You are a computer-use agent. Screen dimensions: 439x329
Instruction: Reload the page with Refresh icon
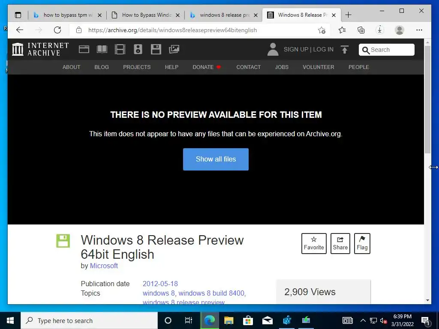point(57,30)
